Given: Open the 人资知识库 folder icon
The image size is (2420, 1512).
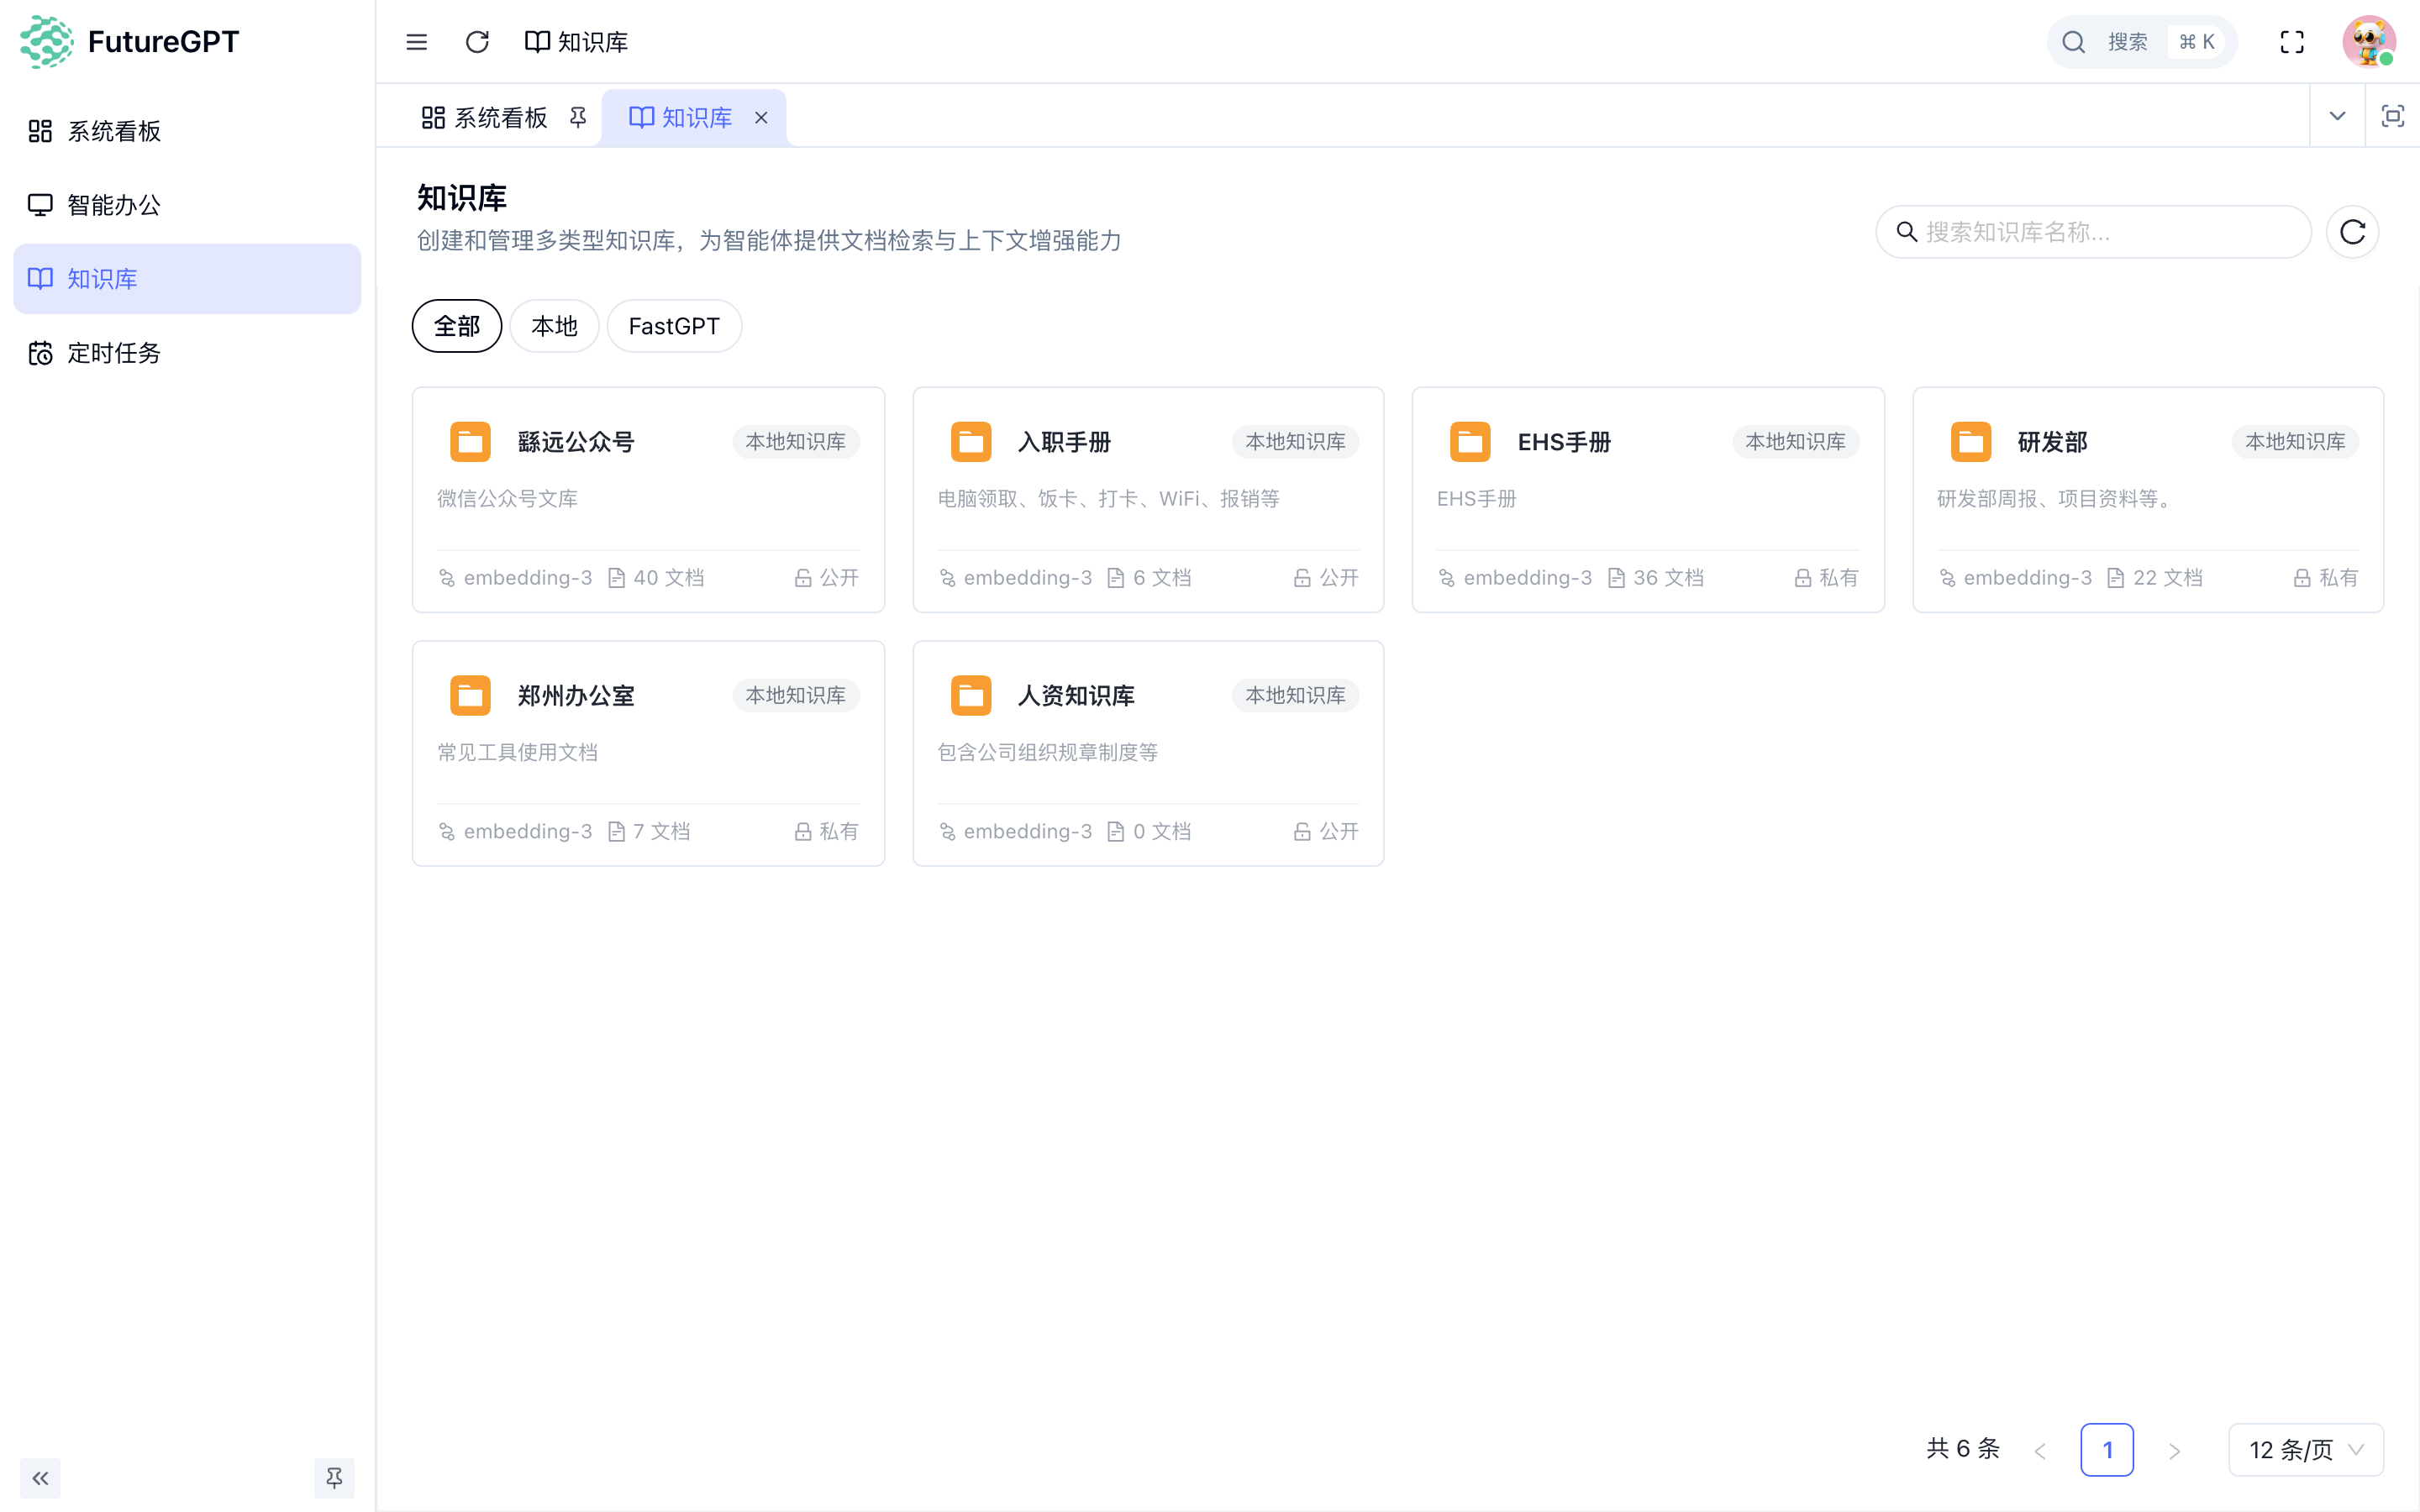Looking at the screenshot, I should [x=971, y=696].
